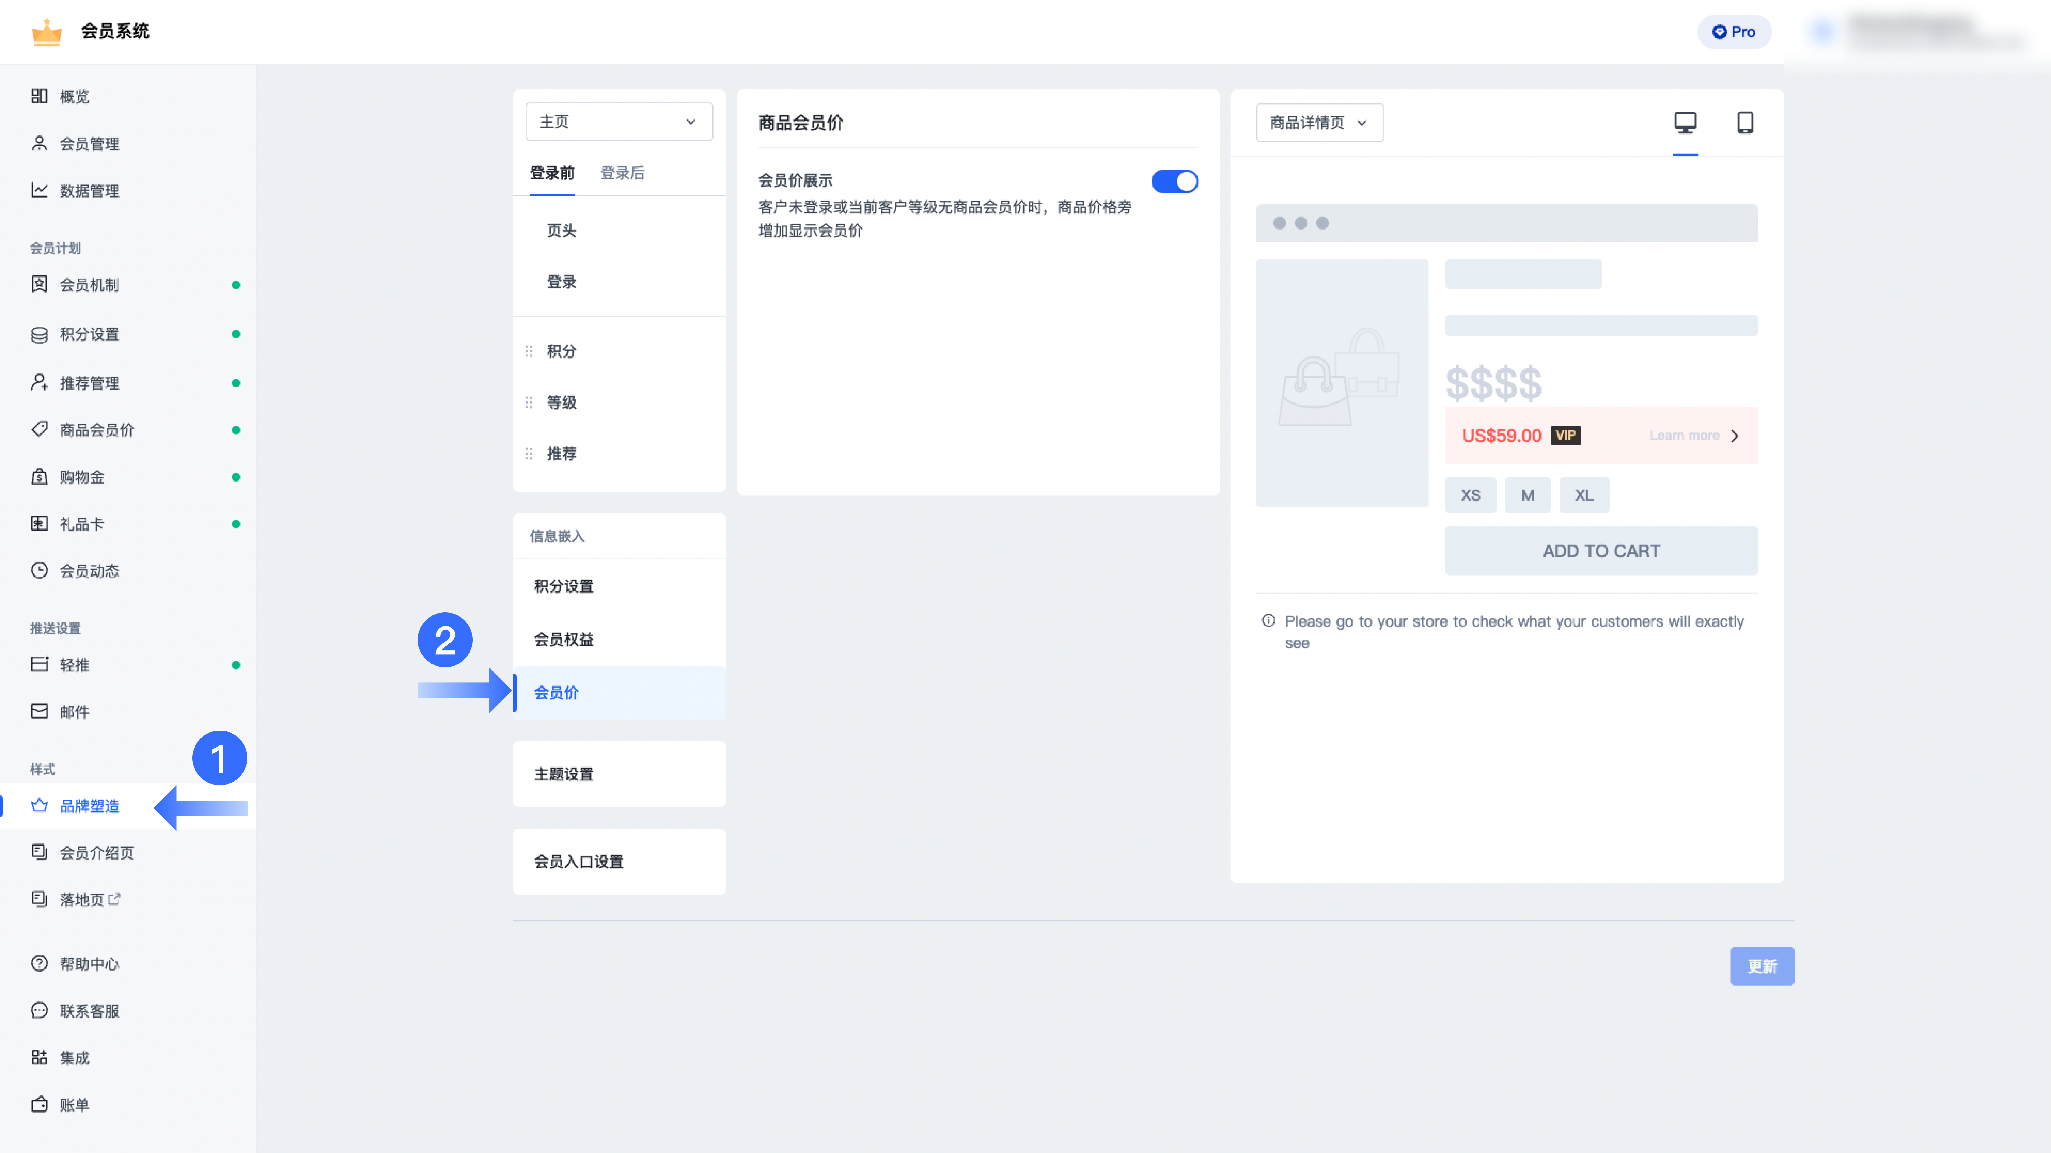2051x1153 pixels.
Task: Open 集成 integrations icon
Action: (x=39, y=1057)
